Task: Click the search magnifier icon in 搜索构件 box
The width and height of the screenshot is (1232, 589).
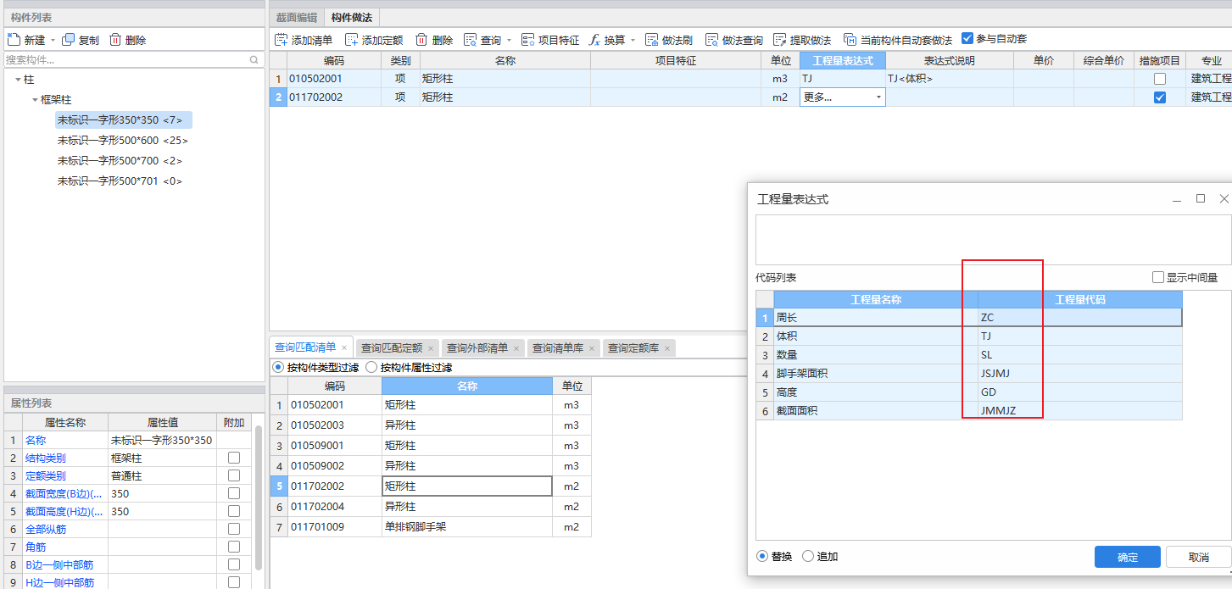Action: click(x=254, y=60)
